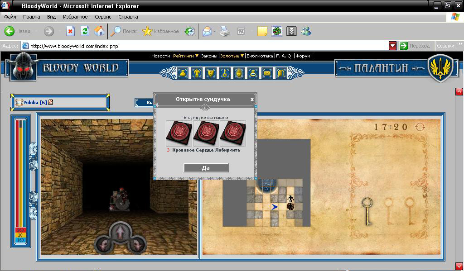The image size is (464, 271).
Task: Open the Сервис menu
Action: coord(103,17)
